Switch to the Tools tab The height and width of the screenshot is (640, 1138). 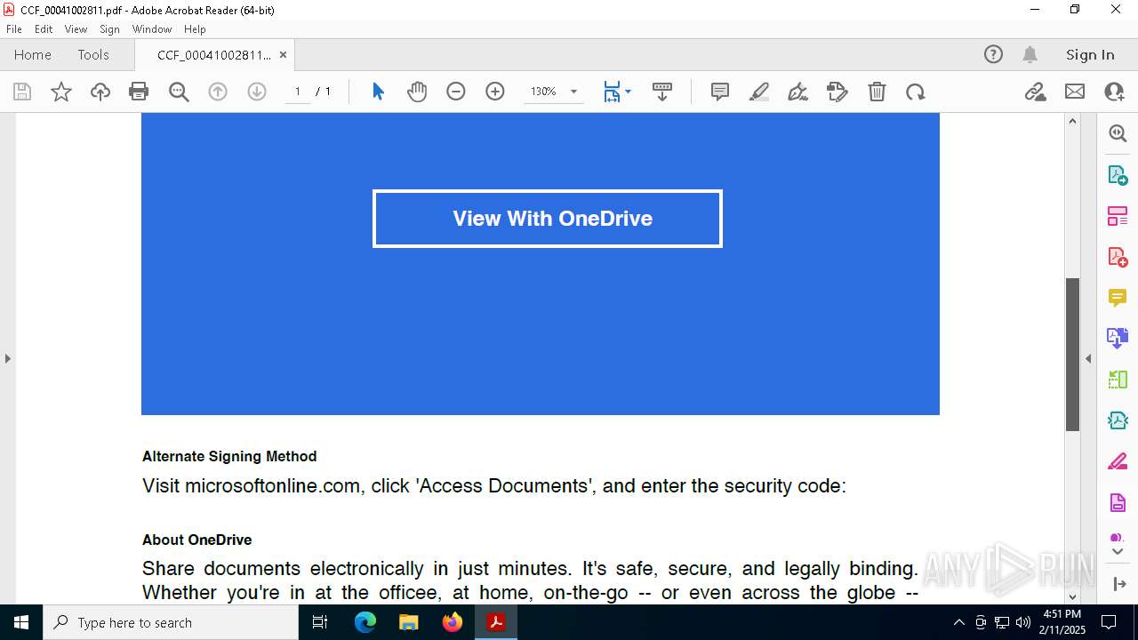click(93, 54)
